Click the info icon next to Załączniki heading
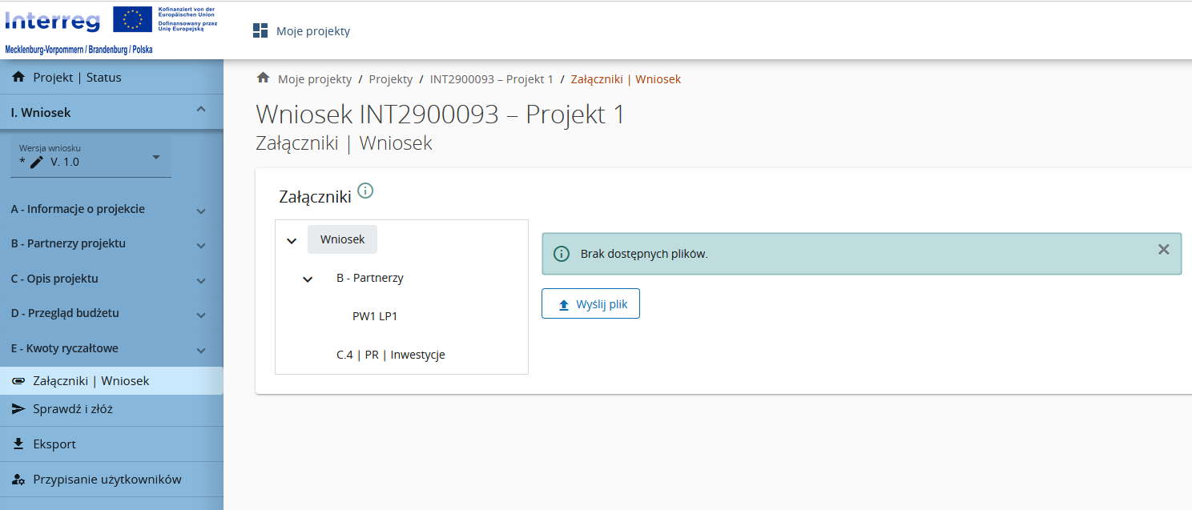This screenshot has width=1192, height=510. [365, 191]
